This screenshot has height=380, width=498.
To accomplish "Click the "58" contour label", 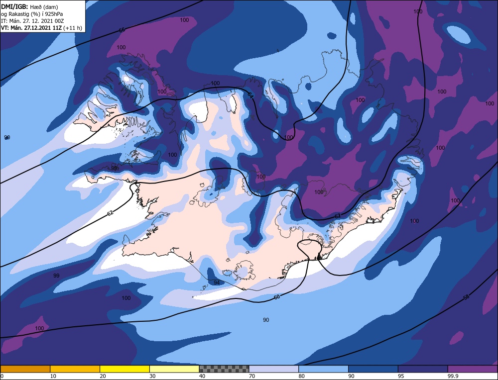I will point(466,297).
